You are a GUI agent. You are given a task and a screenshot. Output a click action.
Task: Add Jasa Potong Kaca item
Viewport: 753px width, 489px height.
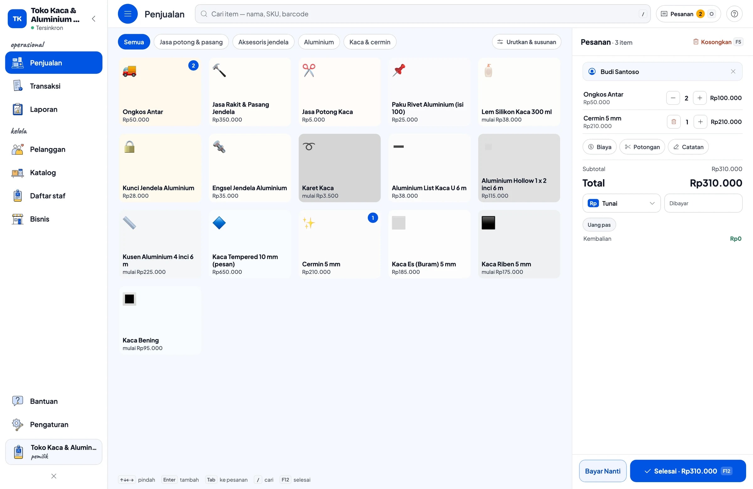[339, 92]
